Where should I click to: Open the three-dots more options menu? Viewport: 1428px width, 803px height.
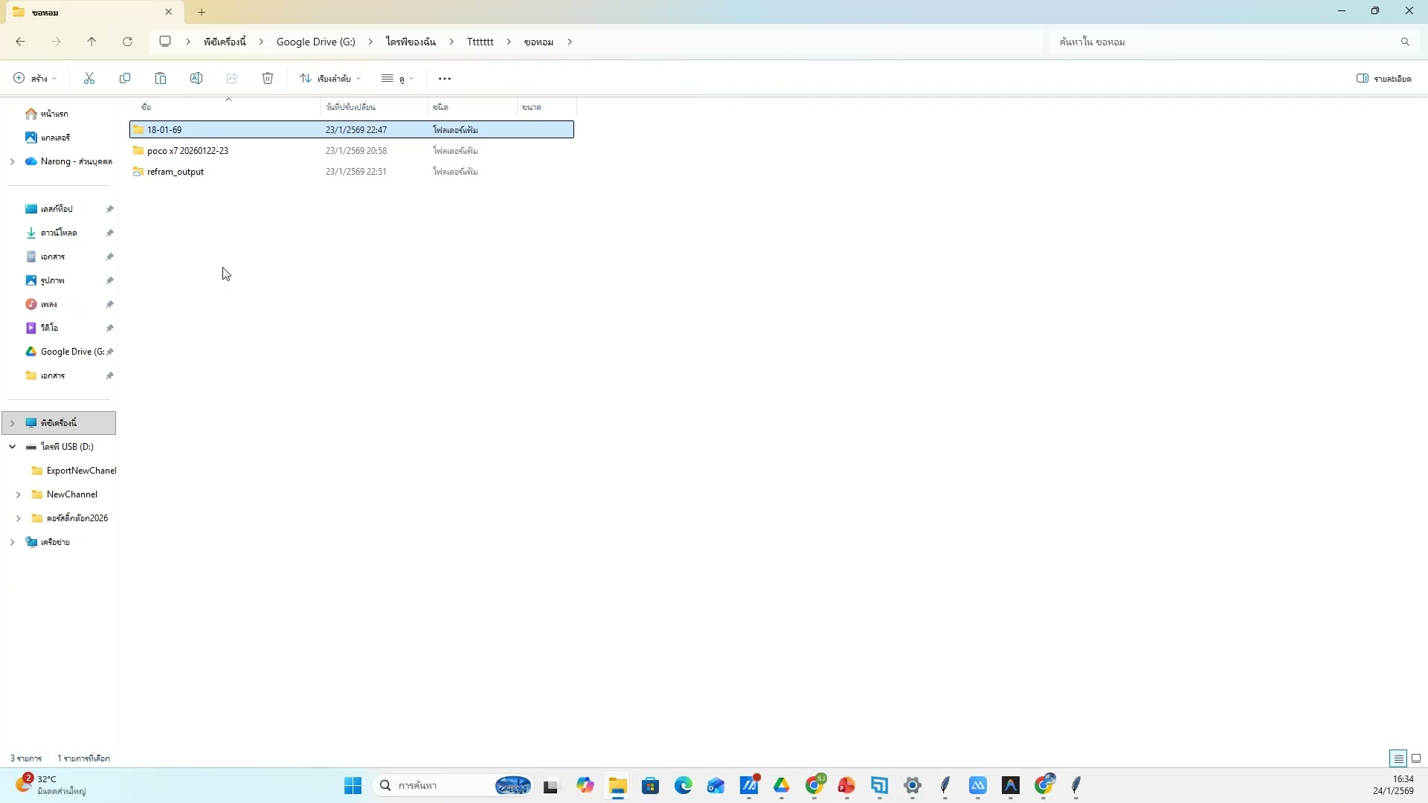tap(445, 79)
